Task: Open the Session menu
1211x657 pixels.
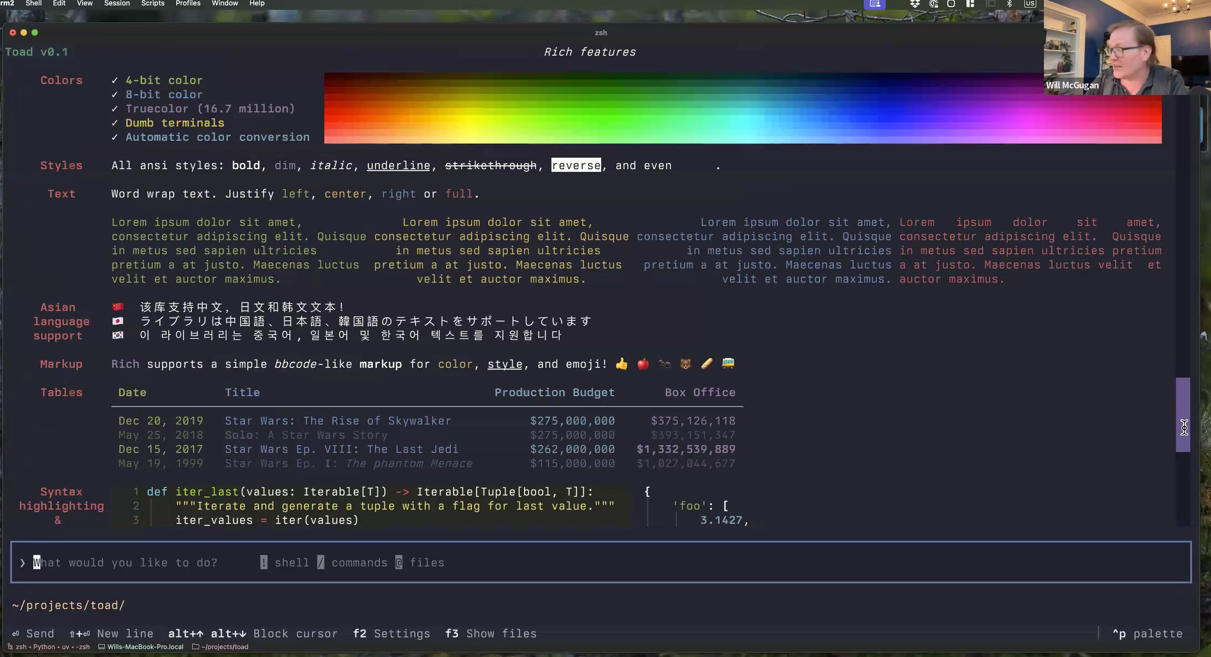Action: 117,3
